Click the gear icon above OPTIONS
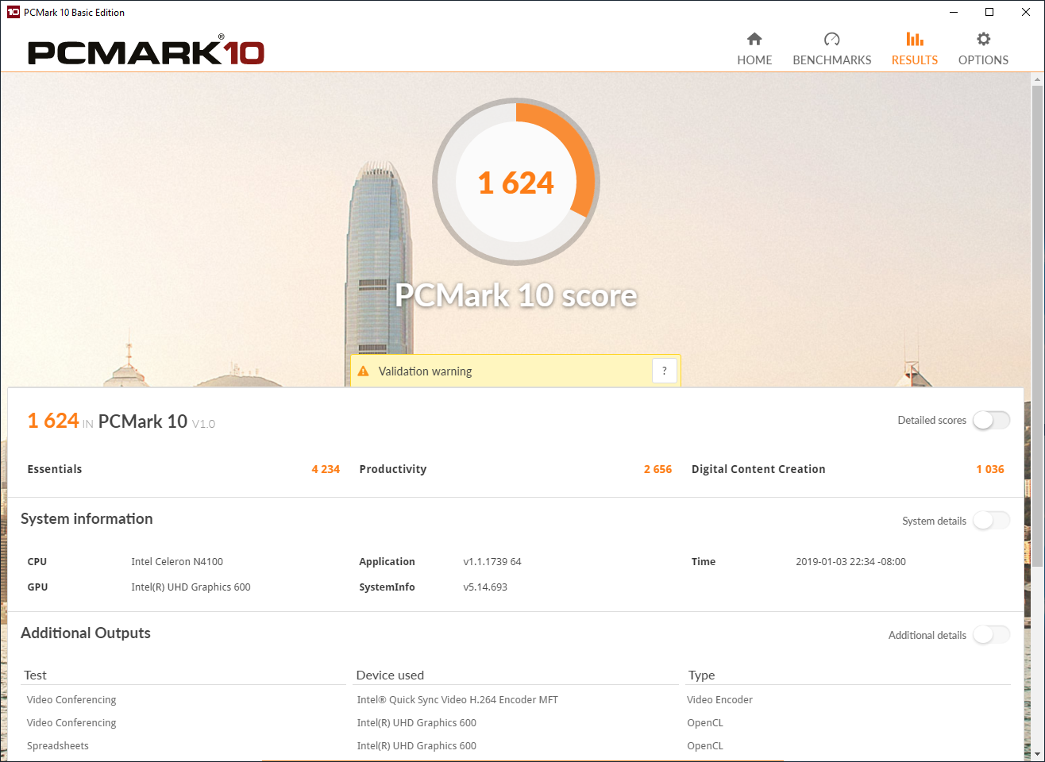1045x762 pixels. coord(983,39)
